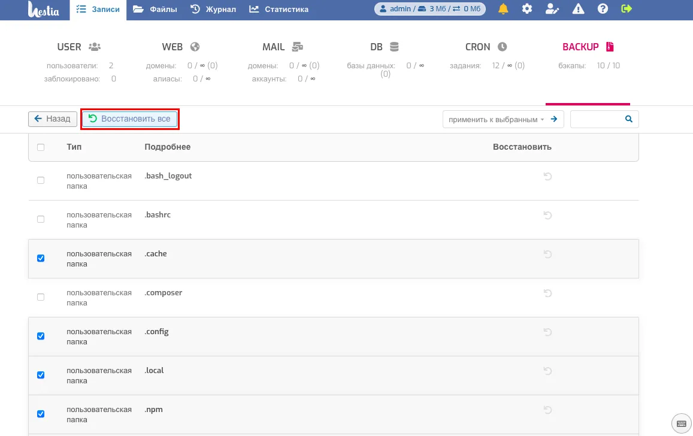Click the .local folder name
Screen dimensions: 693x436
(x=154, y=371)
